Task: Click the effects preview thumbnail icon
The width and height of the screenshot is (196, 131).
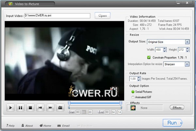Action: [x=133, y=108]
